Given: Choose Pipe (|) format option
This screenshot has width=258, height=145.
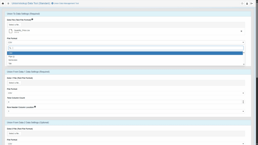Looking at the screenshot, I should [x=124, y=56].
